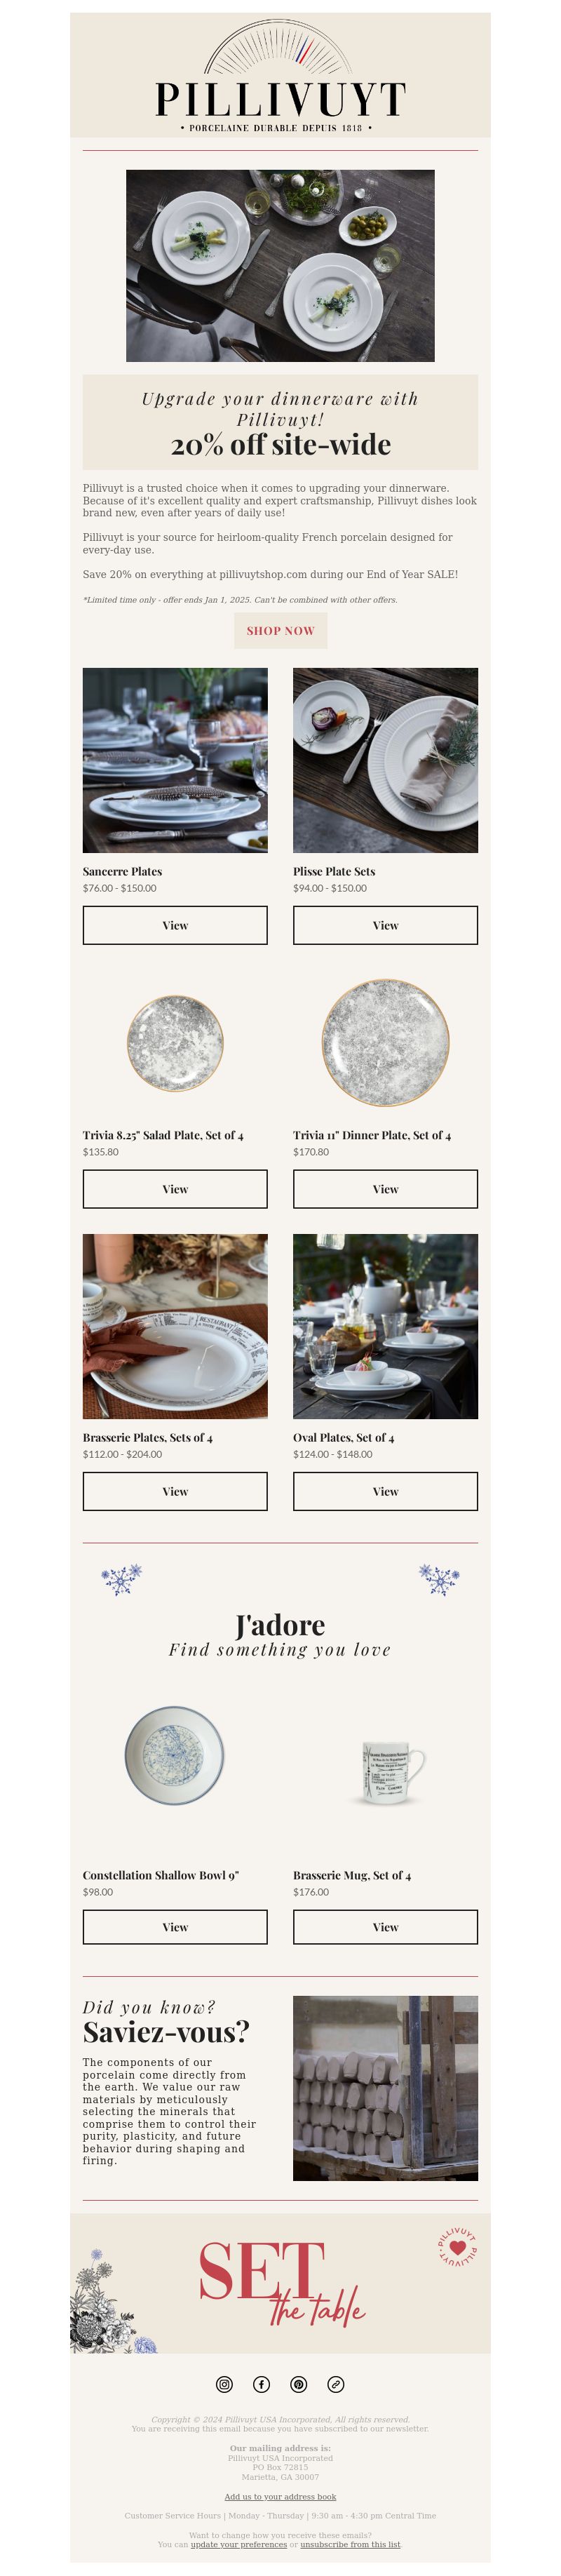Image resolution: width=561 pixels, height=2576 pixels.
Task: Open the Facebook social icon
Action: [261, 2384]
